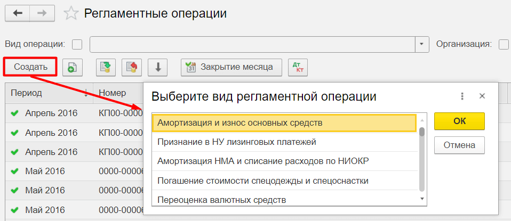Click the post document icon with green arrow
The width and height of the screenshot is (511, 221).
pos(106,67)
